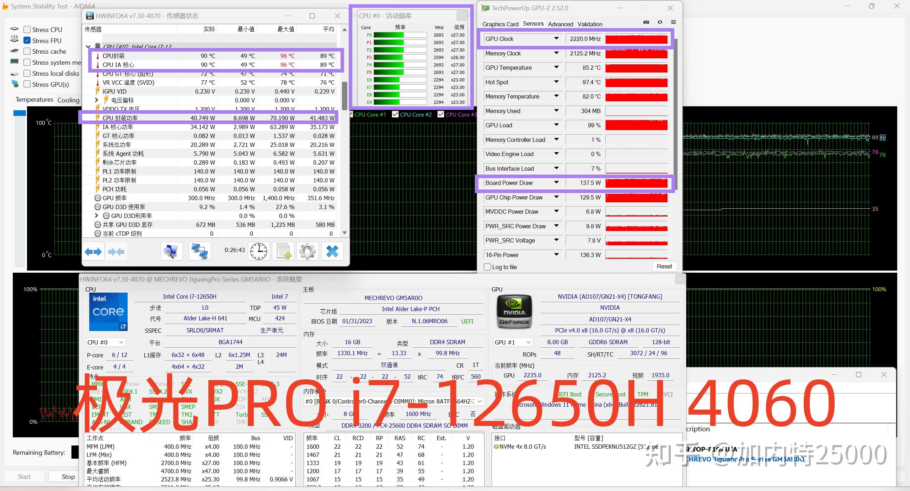Enable Stress GPU(s) in AIDA64
Image resolution: width=910 pixels, height=491 pixels.
(27, 84)
